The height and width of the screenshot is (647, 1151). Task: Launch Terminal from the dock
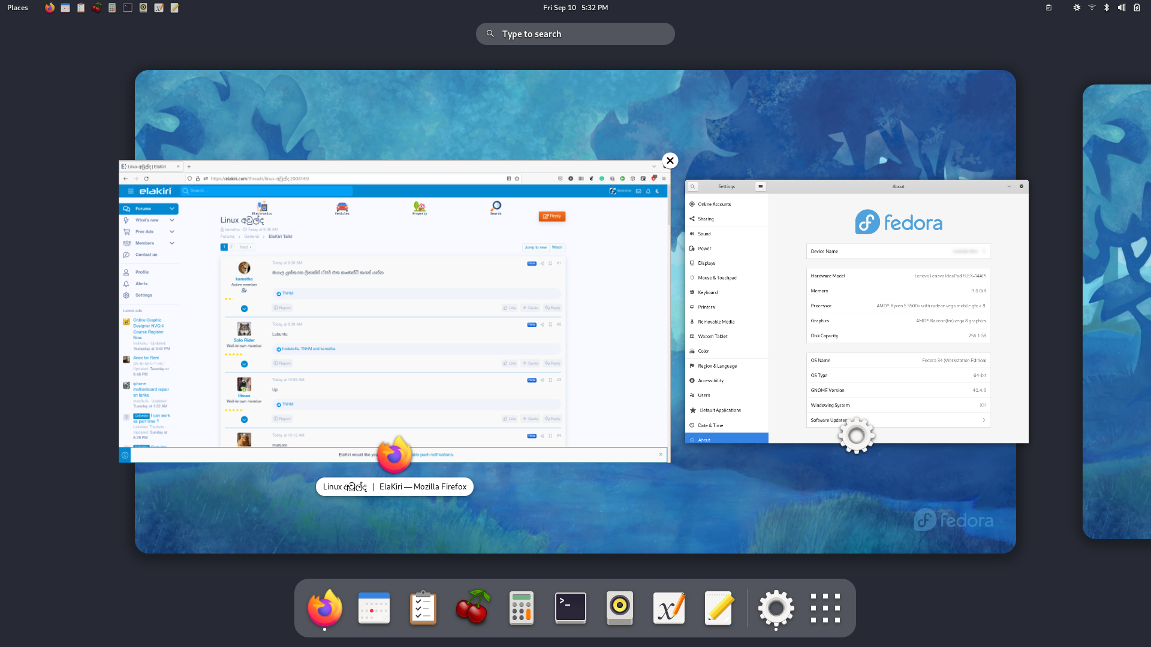(x=571, y=608)
